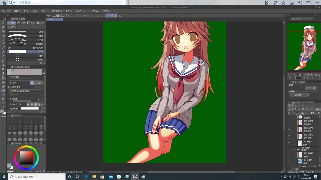Select the 集中線 sub tool group
This screenshot has width=321, height=180.
[12, 27]
